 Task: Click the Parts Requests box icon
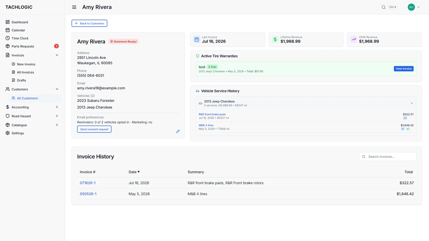click(x=8, y=46)
